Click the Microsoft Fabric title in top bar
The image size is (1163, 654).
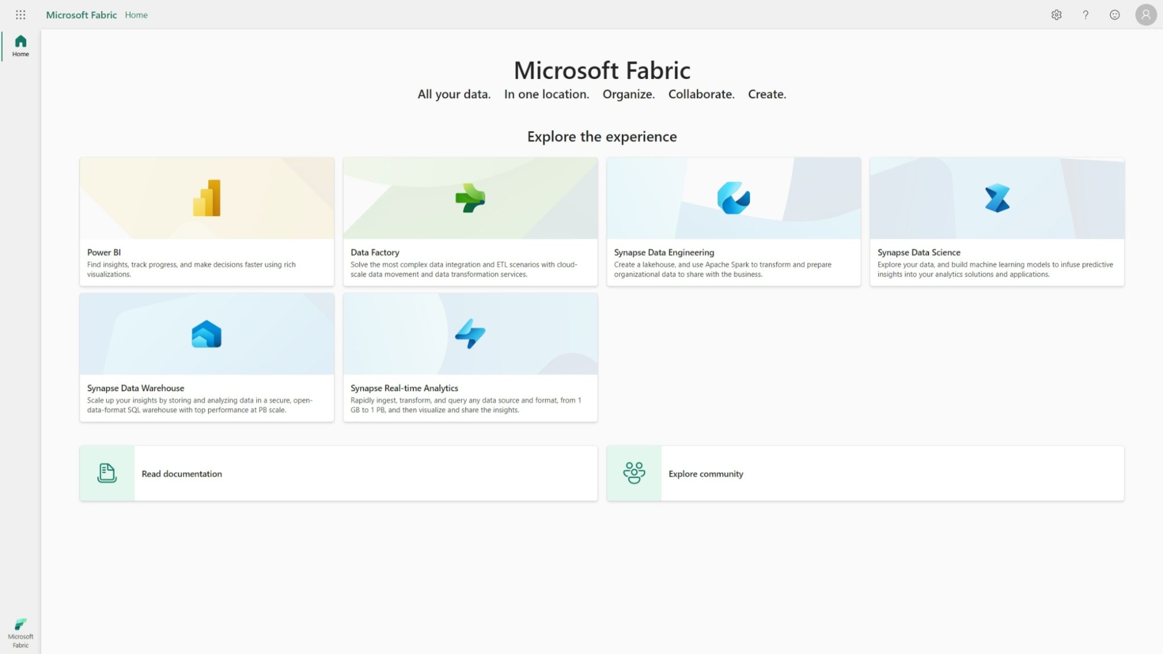coord(81,15)
